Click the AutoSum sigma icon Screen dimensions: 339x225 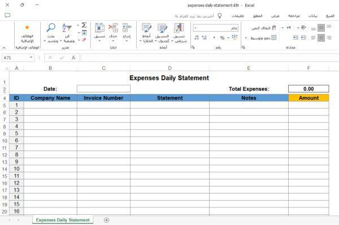point(84,25)
